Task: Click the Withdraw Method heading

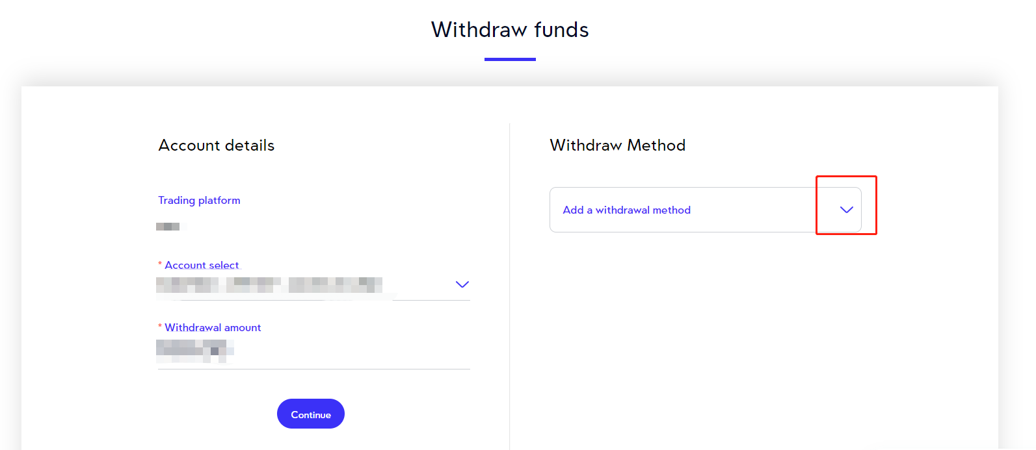Action: pos(617,145)
